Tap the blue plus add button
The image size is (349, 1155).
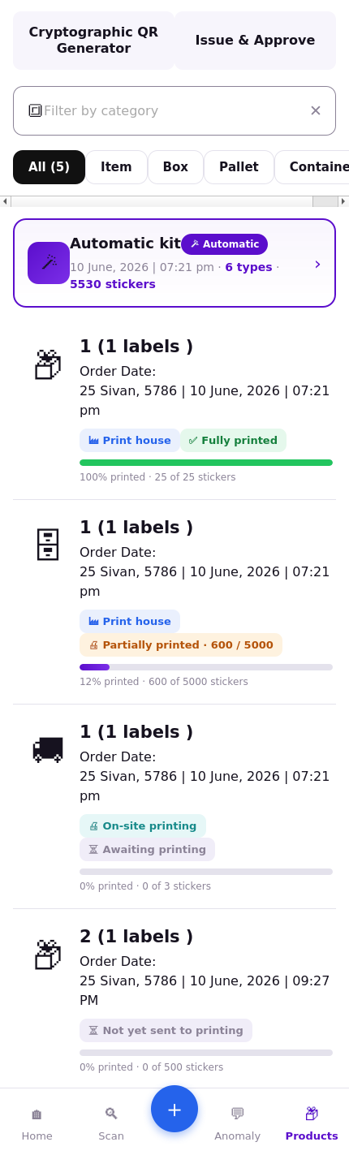tap(174, 1109)
